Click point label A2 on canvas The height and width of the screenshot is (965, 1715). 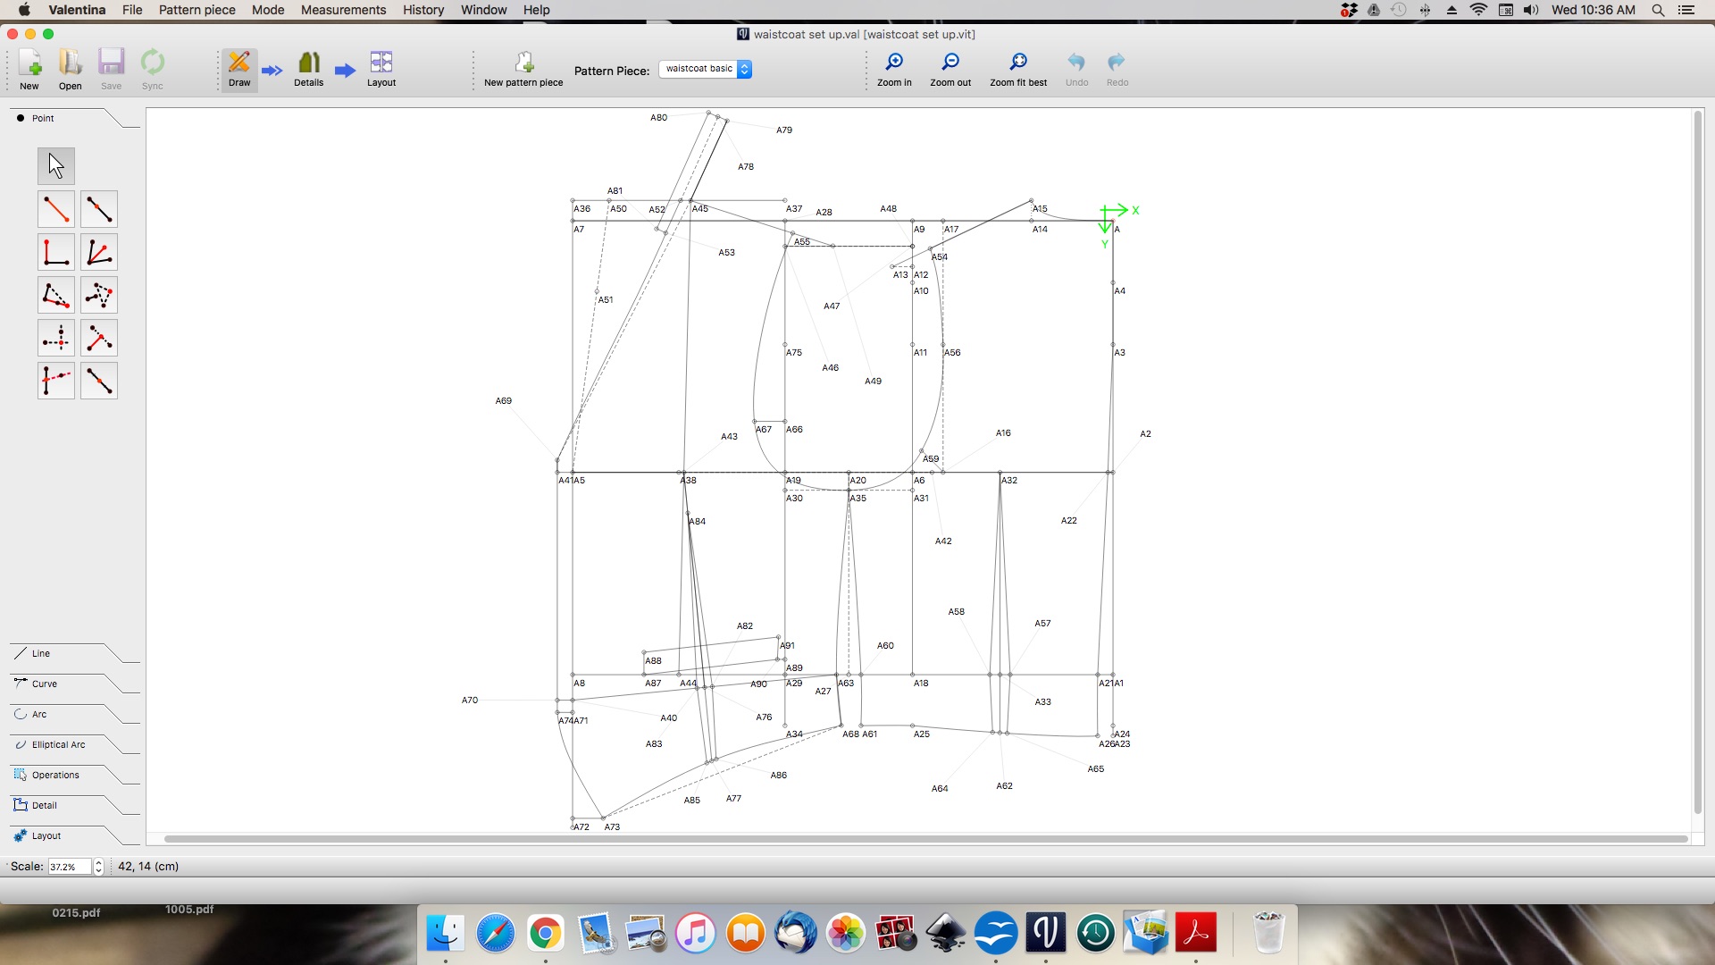click(x=1145, y=434)
